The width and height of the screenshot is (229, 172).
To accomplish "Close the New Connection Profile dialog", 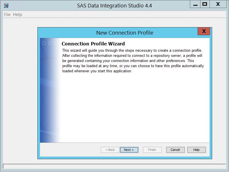I will (x=204, y=31).
